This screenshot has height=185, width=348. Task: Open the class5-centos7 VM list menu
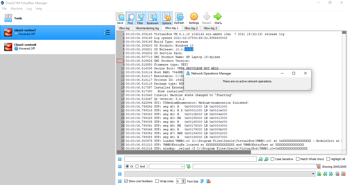pyautogui.click(x=107, y=33)
